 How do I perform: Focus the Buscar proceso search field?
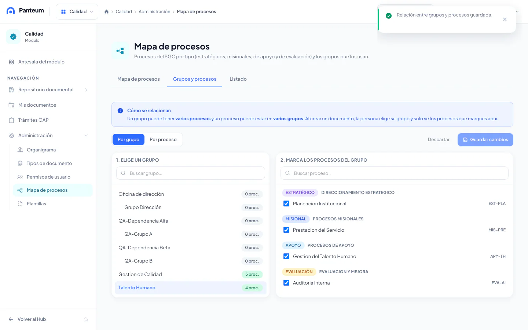(x=395, y=173)
